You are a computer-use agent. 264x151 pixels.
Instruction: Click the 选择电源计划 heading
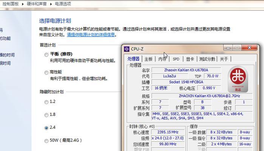55,21
